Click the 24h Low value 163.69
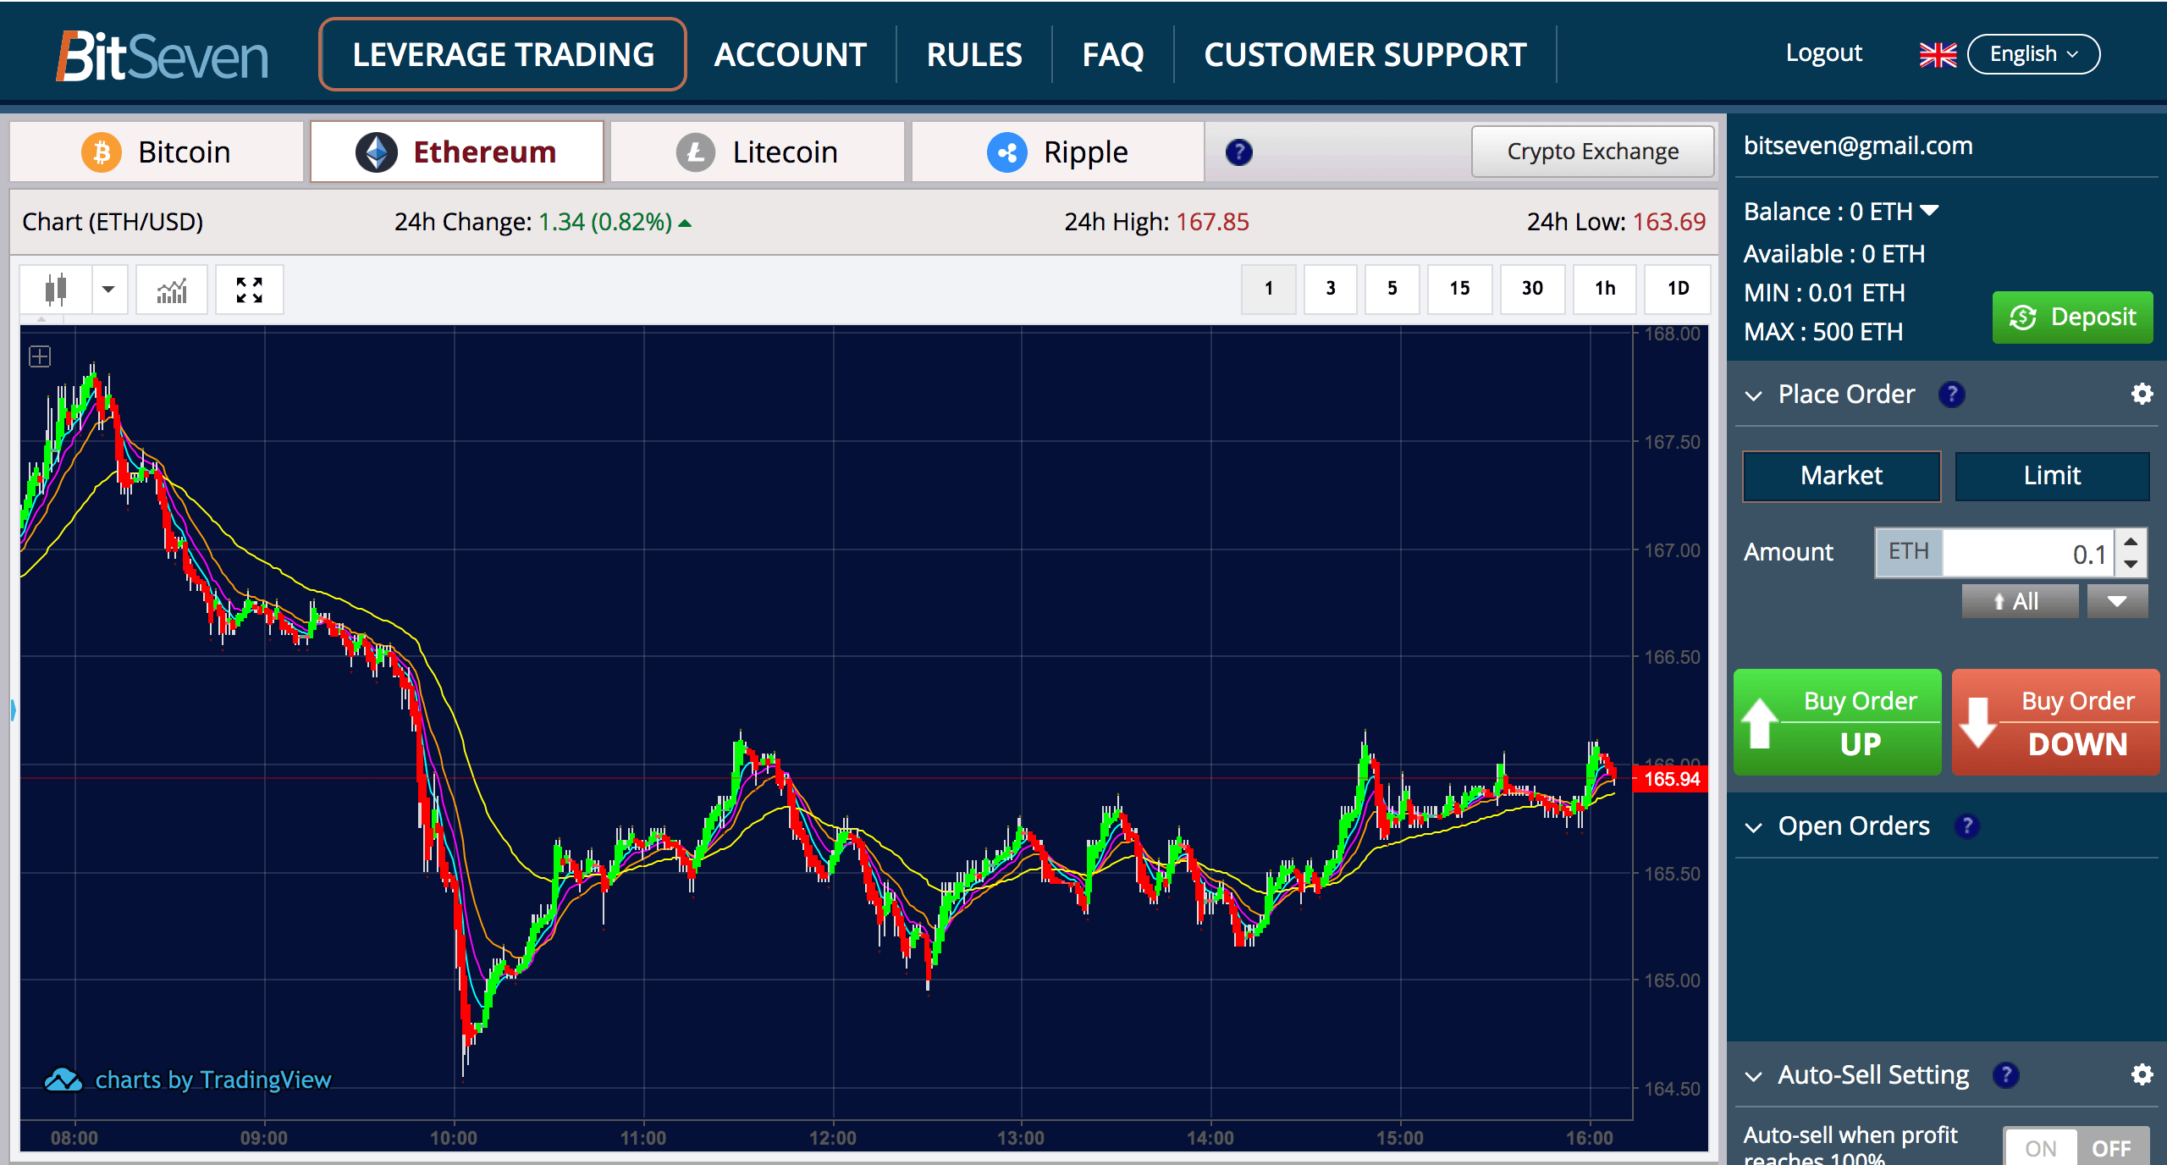 tap(1668, 222)
